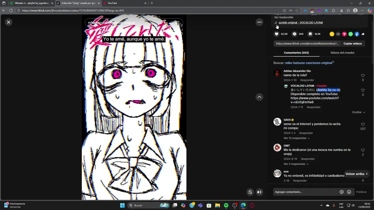Screen dimensions: 374x210
Task: Click the embed code icon
Action: pos(338,34)
